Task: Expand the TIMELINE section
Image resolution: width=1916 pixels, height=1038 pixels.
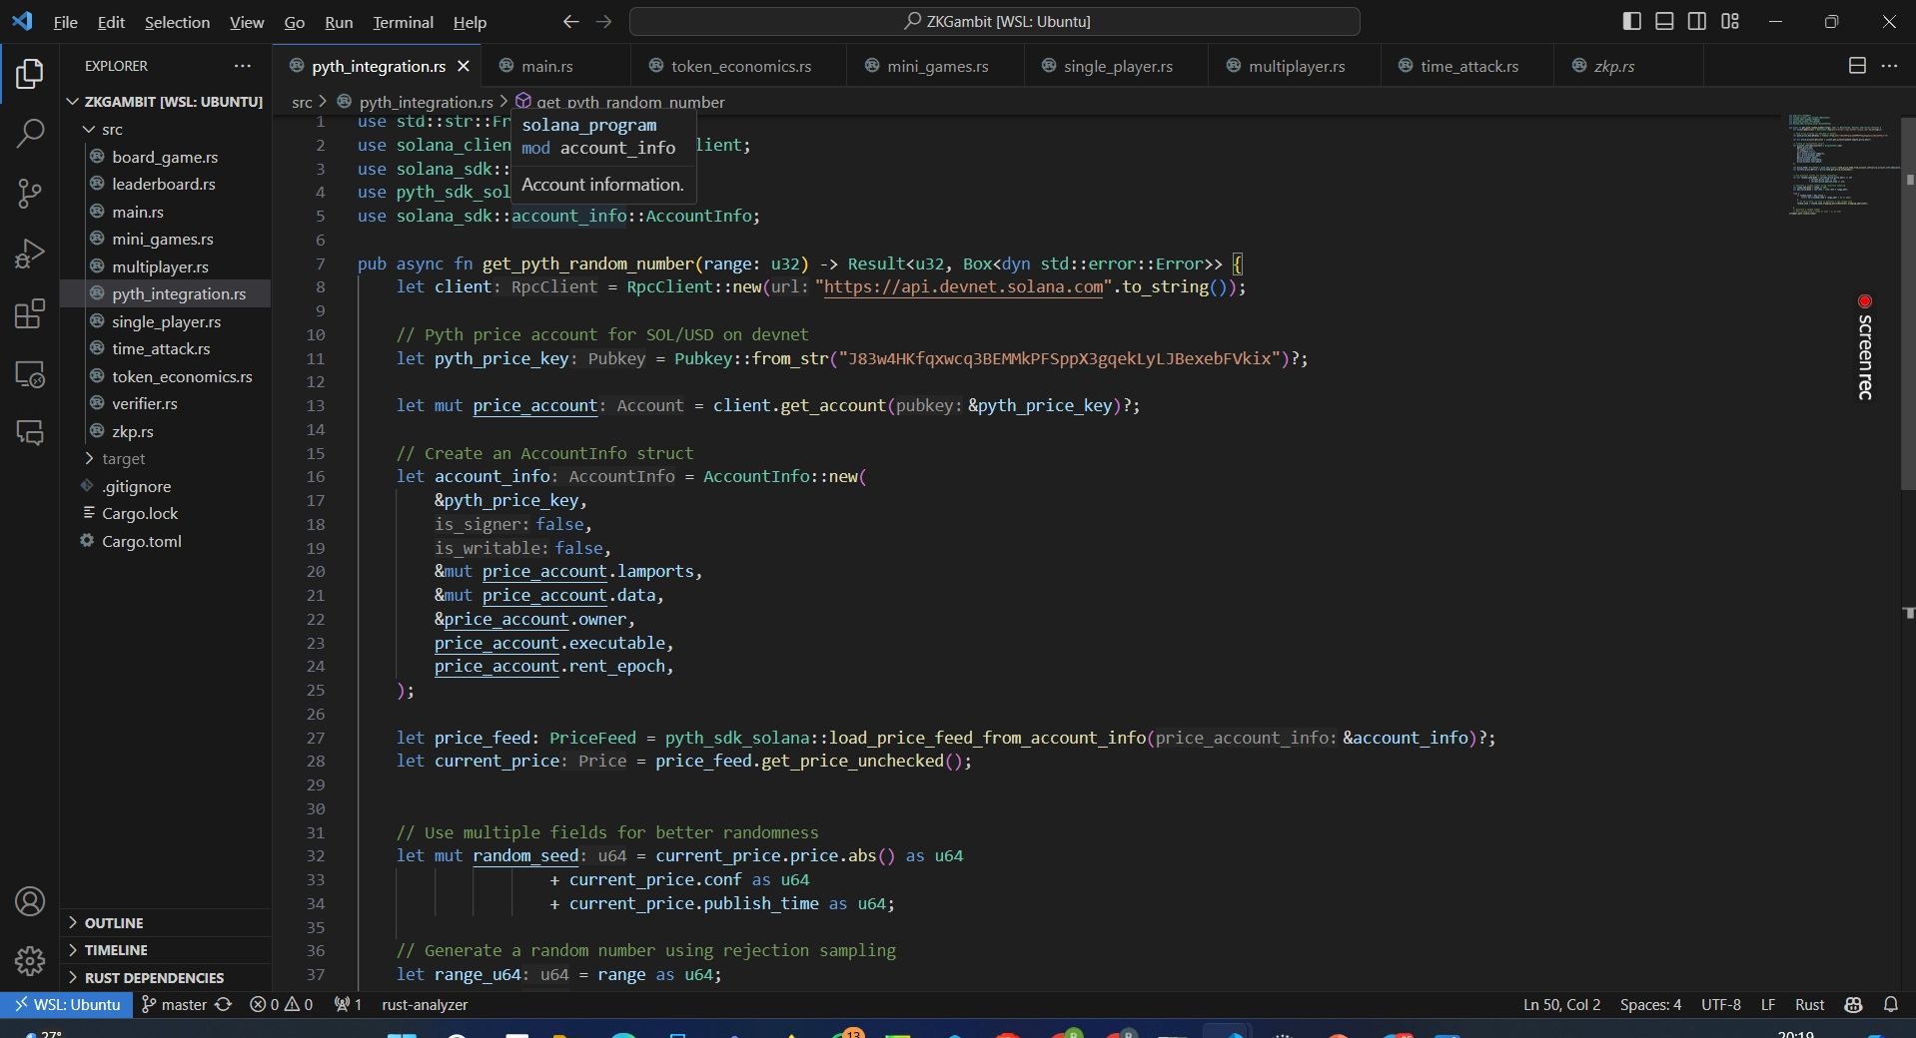Action: point(166,950)
